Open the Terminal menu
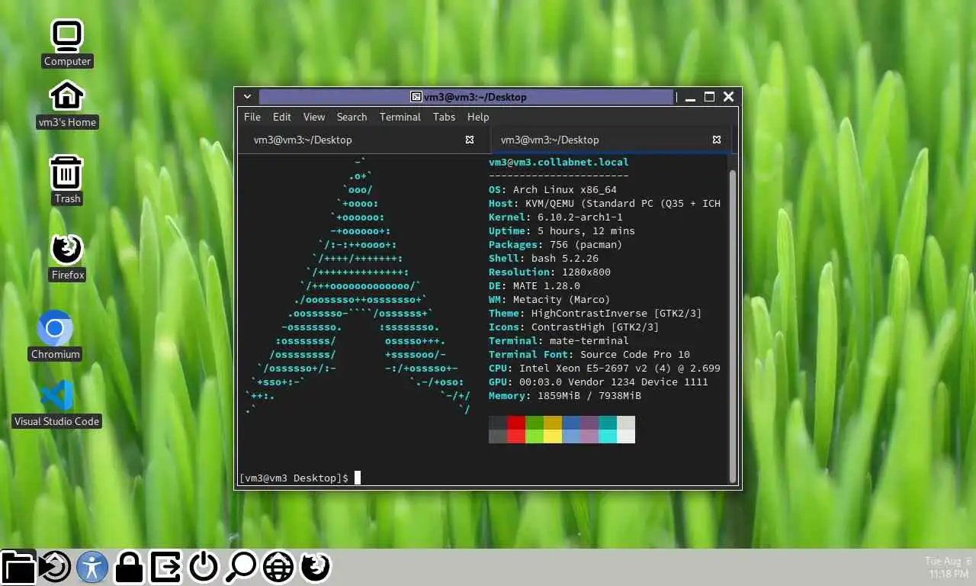This screenshot has height=586, width=976. [x=400, y=117]
